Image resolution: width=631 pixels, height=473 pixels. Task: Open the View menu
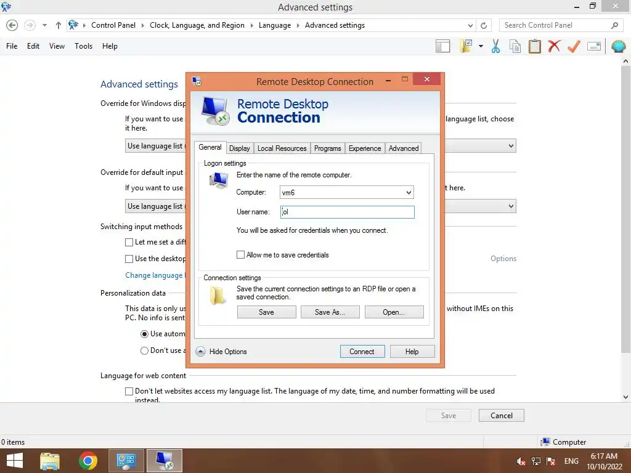pyautogui.click(x=57, y=46)
